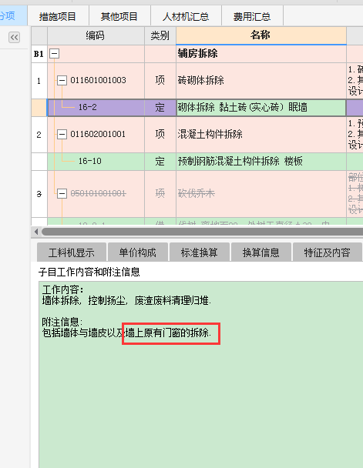Click 墙体拆除, 控制扬尘 work content text

point(126,300)
